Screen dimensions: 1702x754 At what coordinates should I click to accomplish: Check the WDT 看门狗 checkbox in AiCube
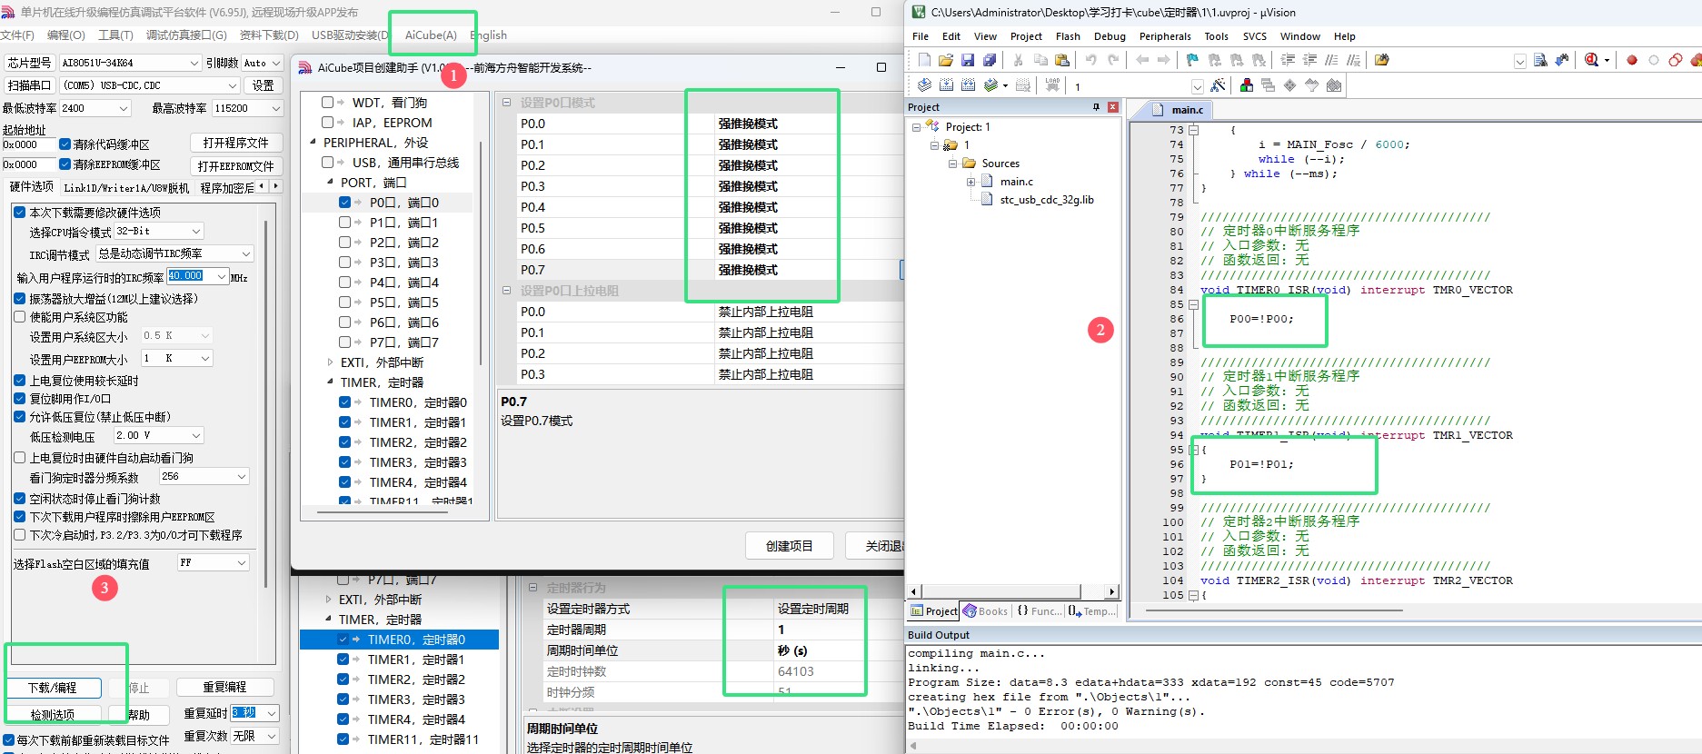pos(328,103)
